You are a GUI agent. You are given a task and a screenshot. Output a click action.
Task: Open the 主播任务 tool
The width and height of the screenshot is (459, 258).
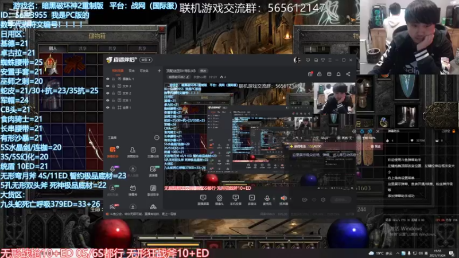click(x=153, y=152)
